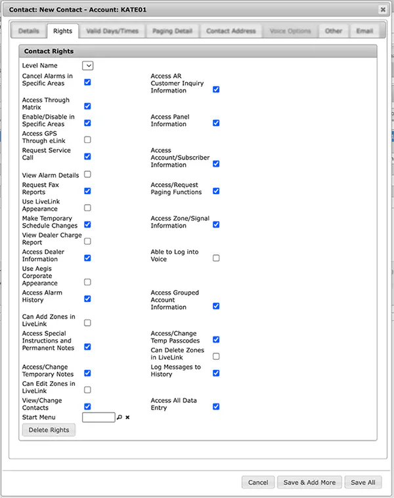394x498 pixels.
Task: Click the Save All button
Action: [363, 482]
